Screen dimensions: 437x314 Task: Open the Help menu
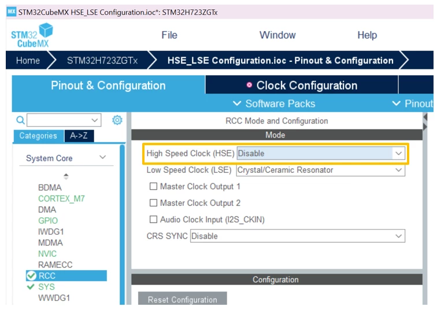click(367, 35)
